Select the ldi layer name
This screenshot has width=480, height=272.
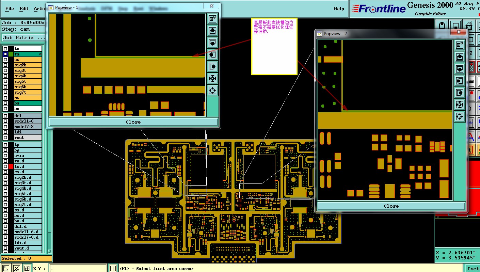[x=28, y=132]
